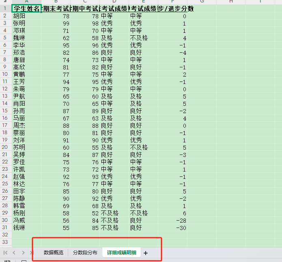Image resolution: width=282 pixels, height=262 pixels.
Task: Select 吴婷's progress value -3
Action: tap(173, 155)
